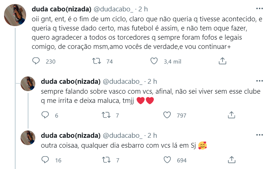The image size is (271, 169).
Task: Reply to the first tweet with 230 replies
Action: point(36,61)
